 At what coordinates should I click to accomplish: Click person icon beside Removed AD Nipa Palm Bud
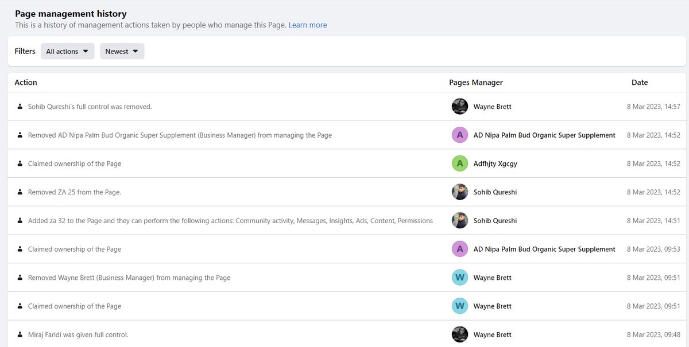pyautogui.click(x=20, y=135)
